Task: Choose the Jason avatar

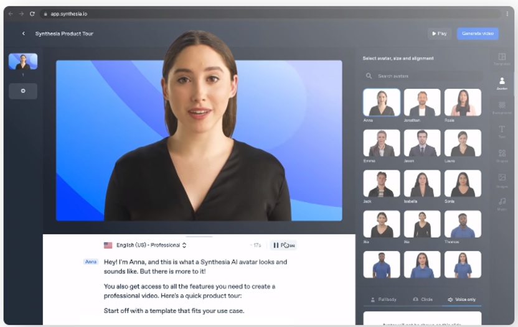Action: click(x=422, y=143)
